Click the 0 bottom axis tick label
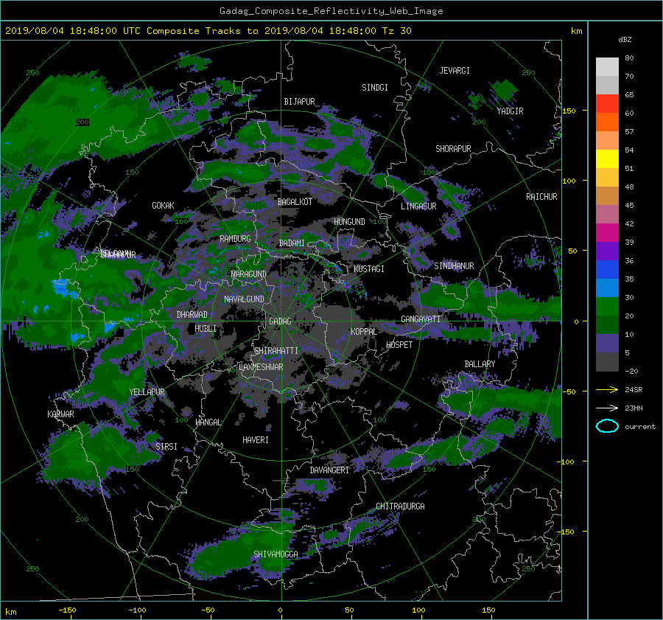 pos(280,610)
